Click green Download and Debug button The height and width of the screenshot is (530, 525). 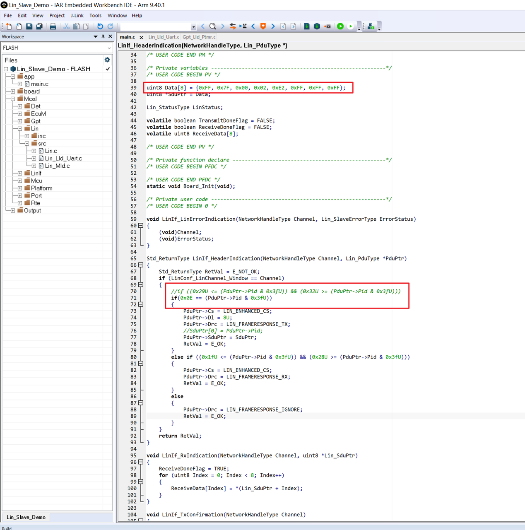tap(340, 26)
